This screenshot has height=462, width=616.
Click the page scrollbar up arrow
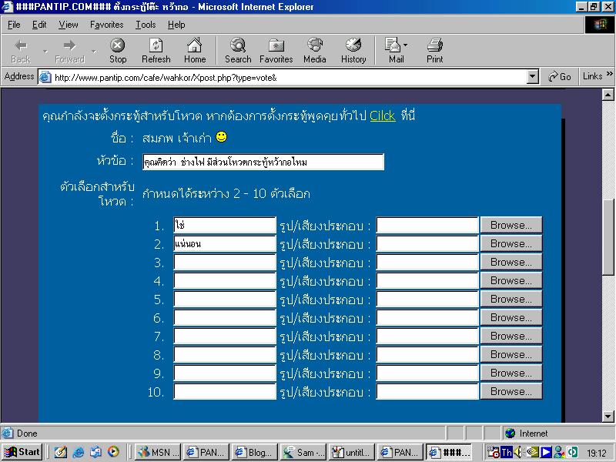click(x=608, y=94)
